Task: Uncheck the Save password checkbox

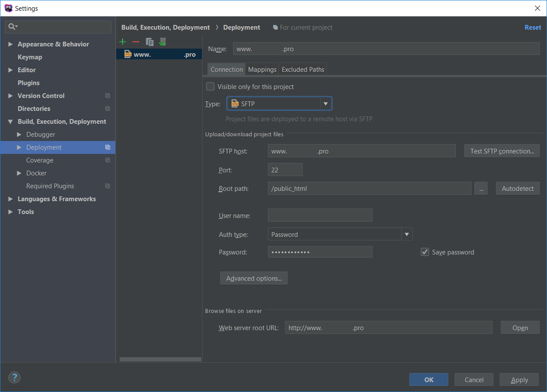Action: tap(425, 252)
